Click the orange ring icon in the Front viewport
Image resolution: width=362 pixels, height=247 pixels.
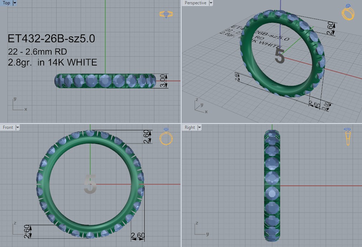point(166,137)
